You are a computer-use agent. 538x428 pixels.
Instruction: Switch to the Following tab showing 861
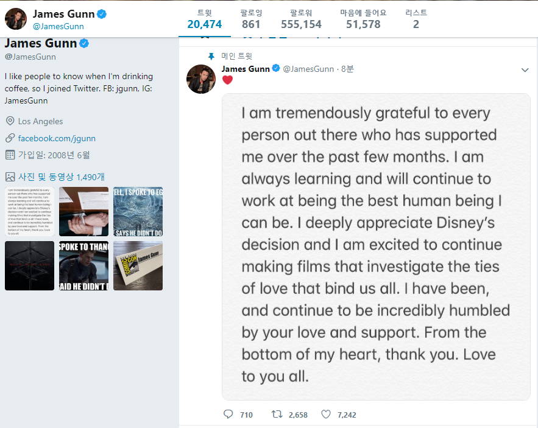pyautogui.click(x=251, y=19)
